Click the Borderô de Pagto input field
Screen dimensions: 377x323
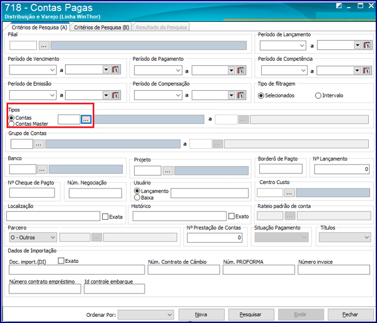click(x=281, y=169)
